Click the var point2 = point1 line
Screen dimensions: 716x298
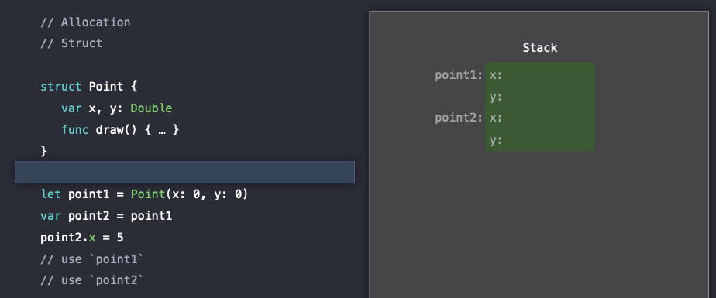[106, 216]
